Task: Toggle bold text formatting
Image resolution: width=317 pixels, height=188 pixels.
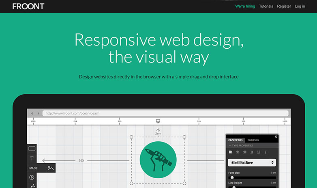Action: pyautogui.click(x=252, y=152)
